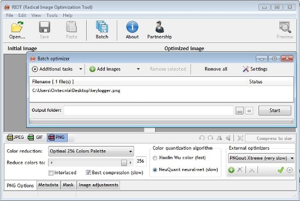Click the 256 colors value field
The image size is (300, 201).
click(141, 161)
